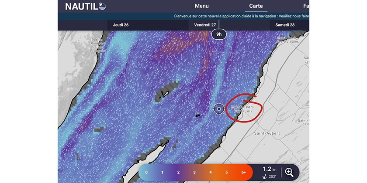
Task: Switch to the Carte tab
Action: click(x=256, y=6)
